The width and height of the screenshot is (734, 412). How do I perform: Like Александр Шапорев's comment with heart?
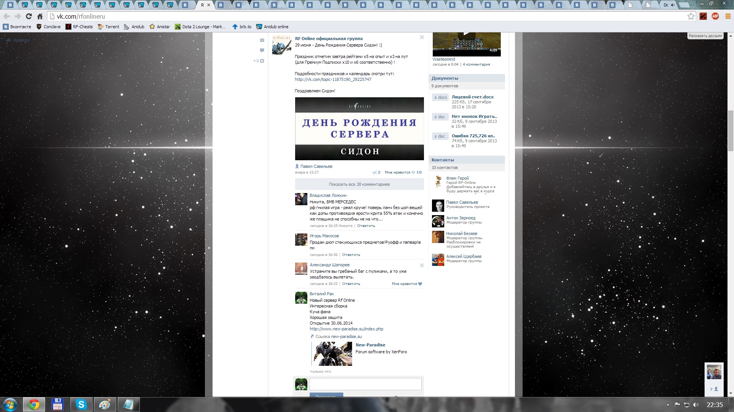tap(407, 284)
